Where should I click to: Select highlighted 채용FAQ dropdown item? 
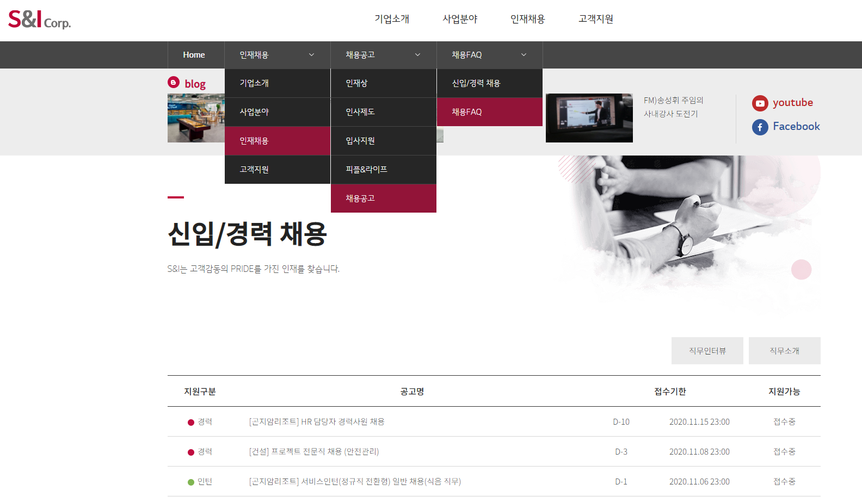pyautogui.click(x=490, y=112)
